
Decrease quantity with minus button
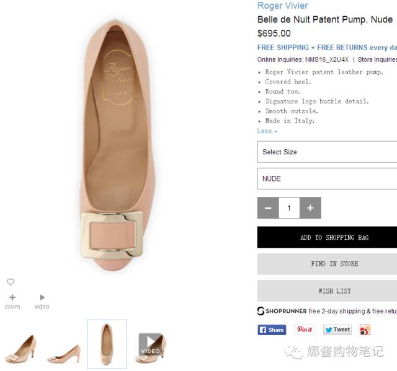click(268, 208)
